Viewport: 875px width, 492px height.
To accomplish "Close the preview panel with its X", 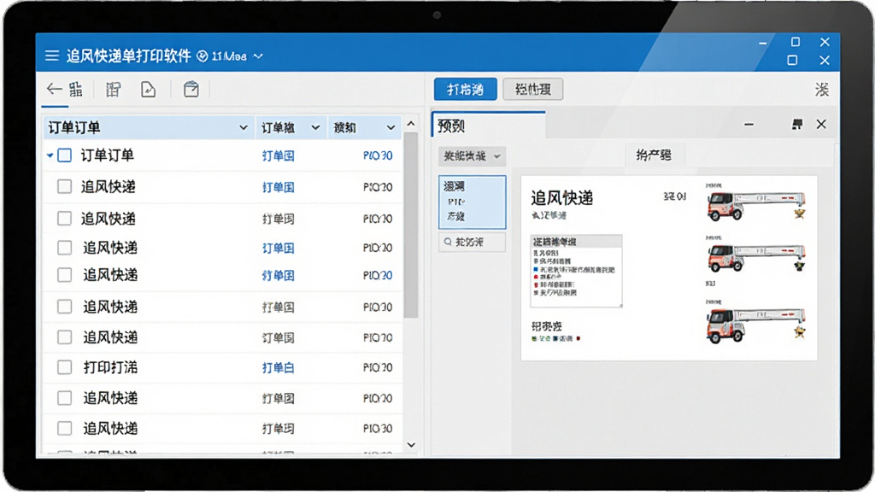I will click(x=821, y=125).
